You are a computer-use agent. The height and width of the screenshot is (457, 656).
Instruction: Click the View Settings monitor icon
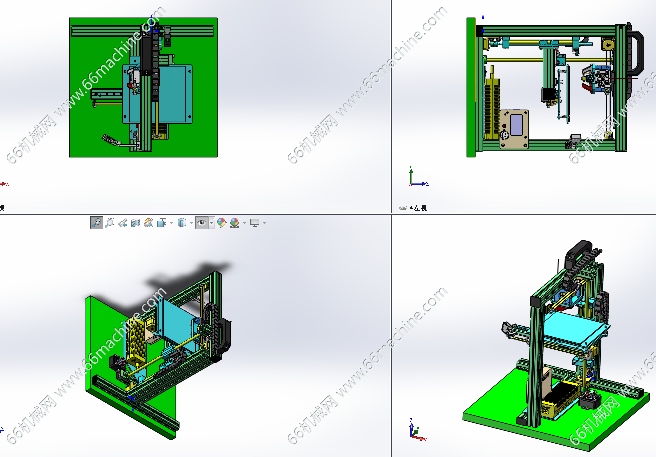click(255, 223)
